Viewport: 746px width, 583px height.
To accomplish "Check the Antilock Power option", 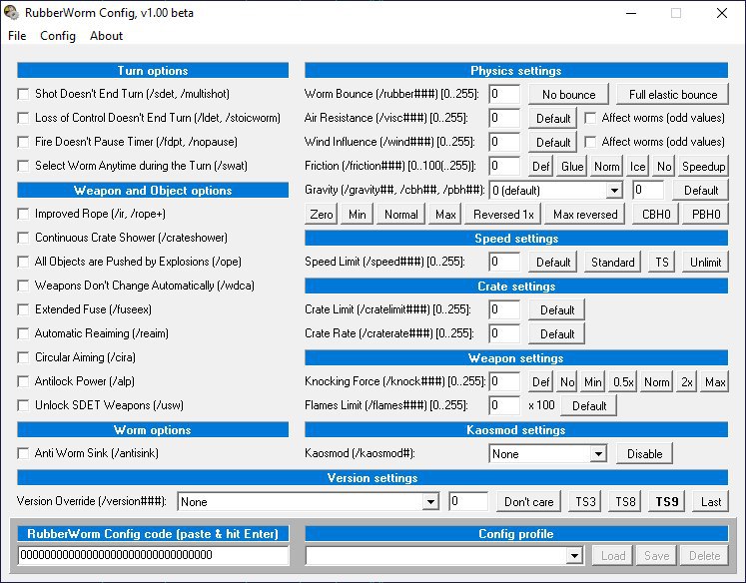I will (23, 381).
